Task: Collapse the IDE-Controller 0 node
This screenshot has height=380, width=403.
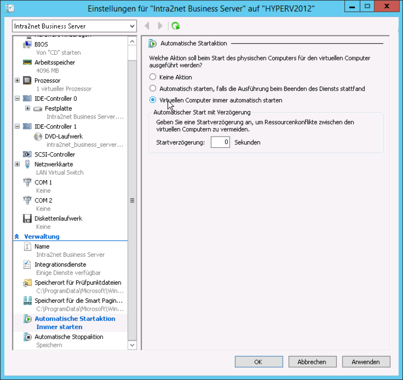Action: 17,98
